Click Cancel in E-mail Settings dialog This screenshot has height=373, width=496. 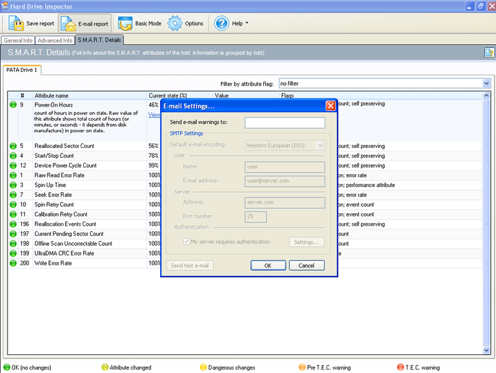307,265
